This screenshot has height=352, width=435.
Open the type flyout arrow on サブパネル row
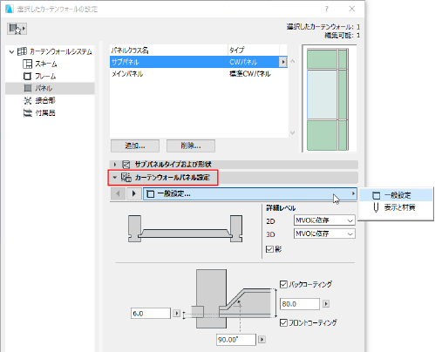coord(282,62)
